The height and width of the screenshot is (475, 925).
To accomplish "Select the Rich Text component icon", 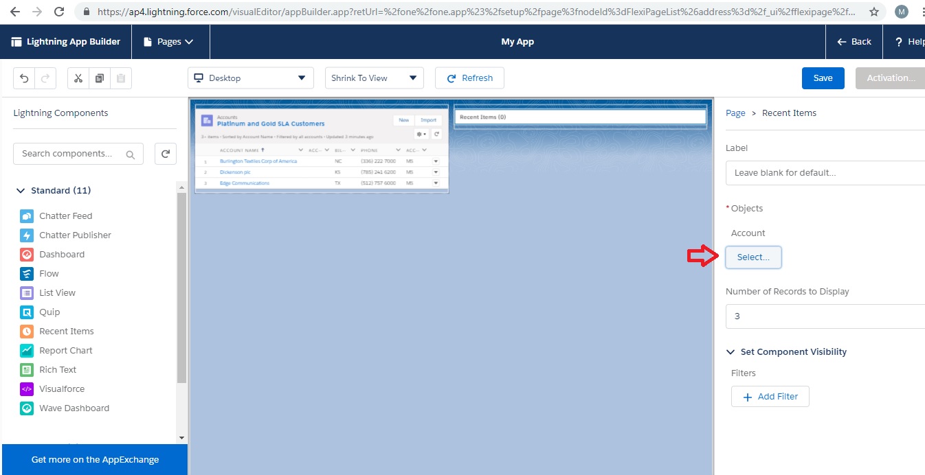I will (x=27, y=369).
